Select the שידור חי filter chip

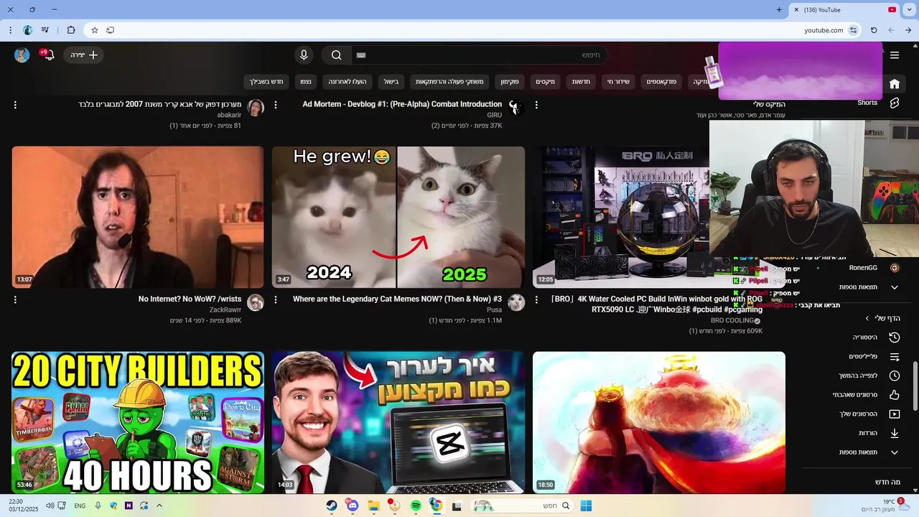618,82
